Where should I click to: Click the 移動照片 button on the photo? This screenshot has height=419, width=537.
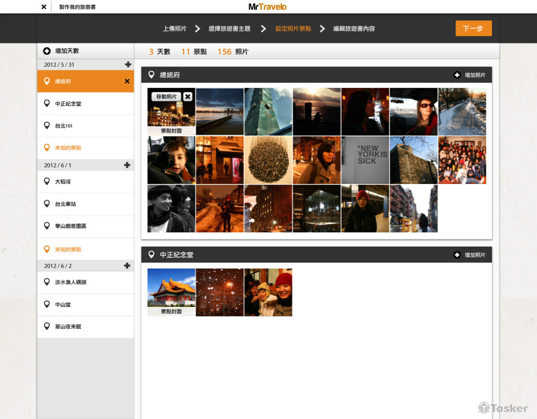pyautogui.click(x=166, y=97)
